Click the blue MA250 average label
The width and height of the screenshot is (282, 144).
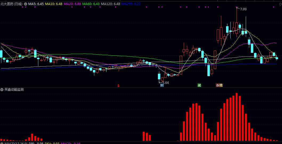coord(131,4)
